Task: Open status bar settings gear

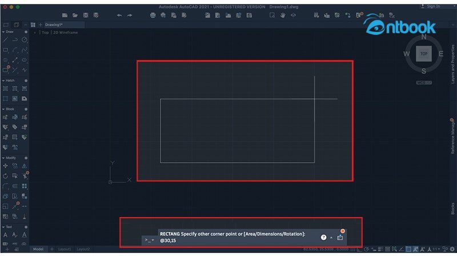Action: (x=452, y=249)
